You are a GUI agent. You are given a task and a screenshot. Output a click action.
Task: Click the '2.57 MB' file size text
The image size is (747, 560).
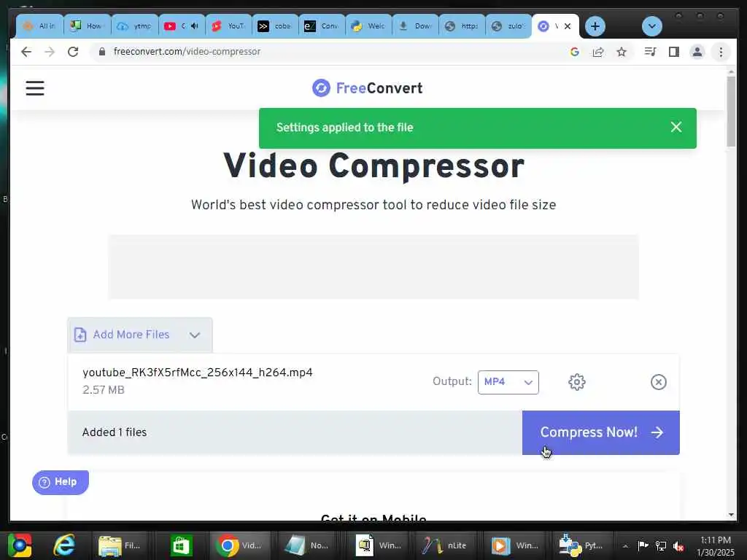[x=104, y=390]
